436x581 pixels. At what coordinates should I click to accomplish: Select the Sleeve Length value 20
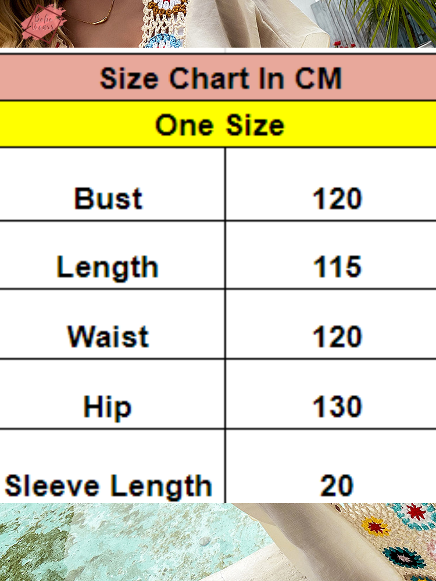[x=337, y=486]
